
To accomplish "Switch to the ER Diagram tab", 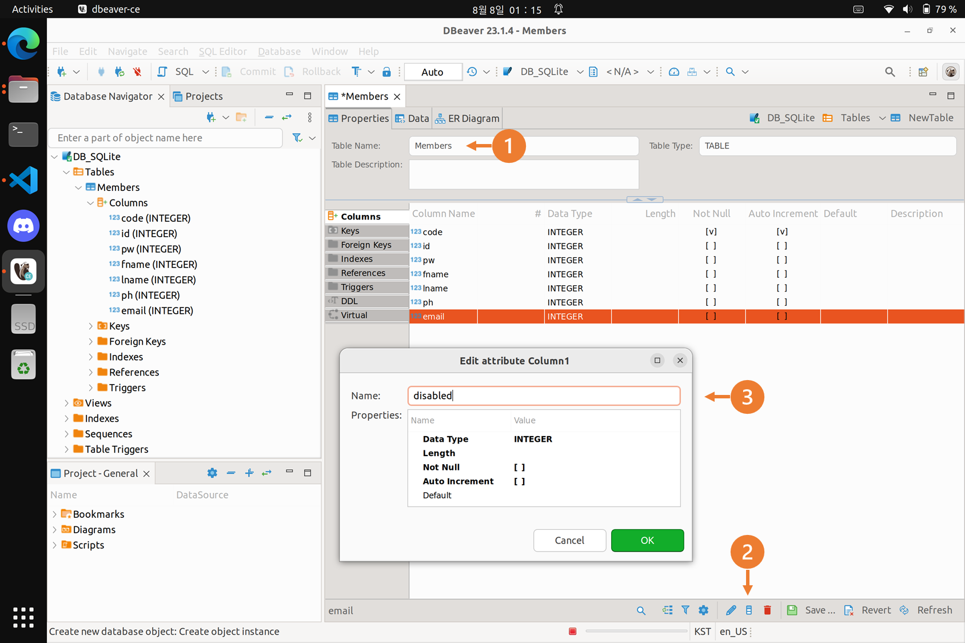I will click(467, 118).
